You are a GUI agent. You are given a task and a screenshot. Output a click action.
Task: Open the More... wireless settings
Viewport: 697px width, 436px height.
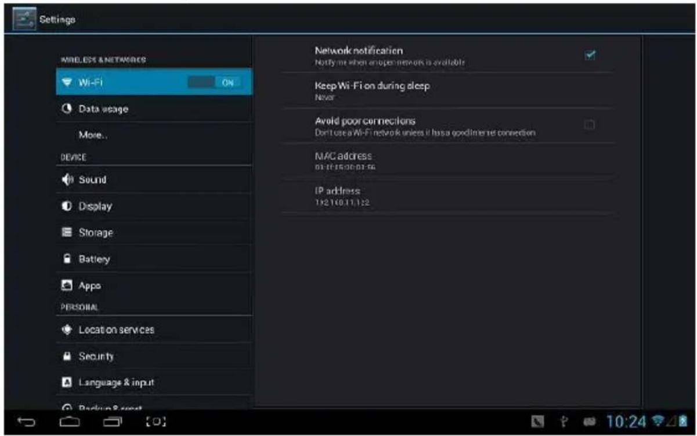point(154,135)
